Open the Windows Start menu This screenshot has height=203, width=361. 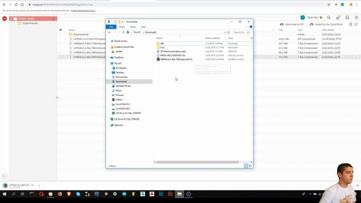tap(5, 194)
